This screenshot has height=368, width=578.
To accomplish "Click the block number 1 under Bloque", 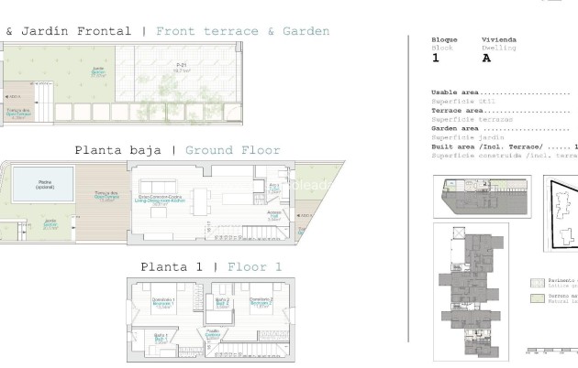I will click(436, 58).
